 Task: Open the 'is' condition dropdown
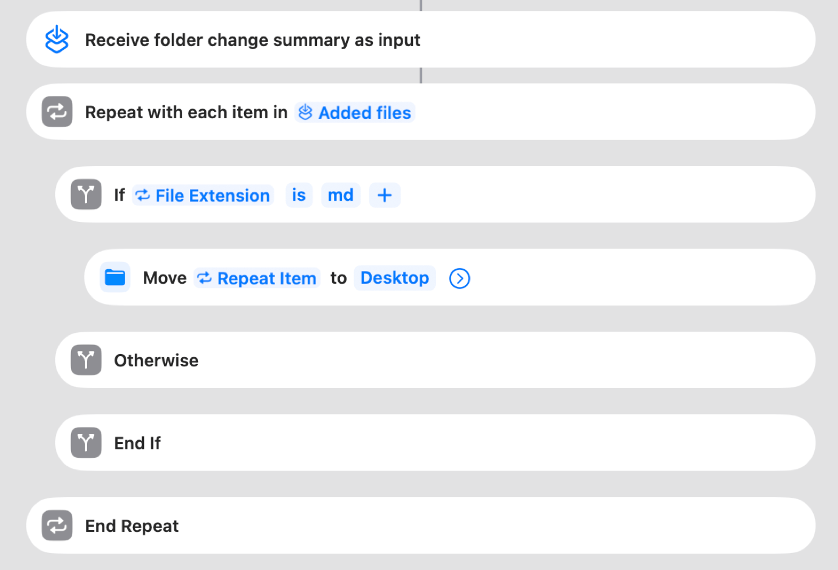coord(299,195)
